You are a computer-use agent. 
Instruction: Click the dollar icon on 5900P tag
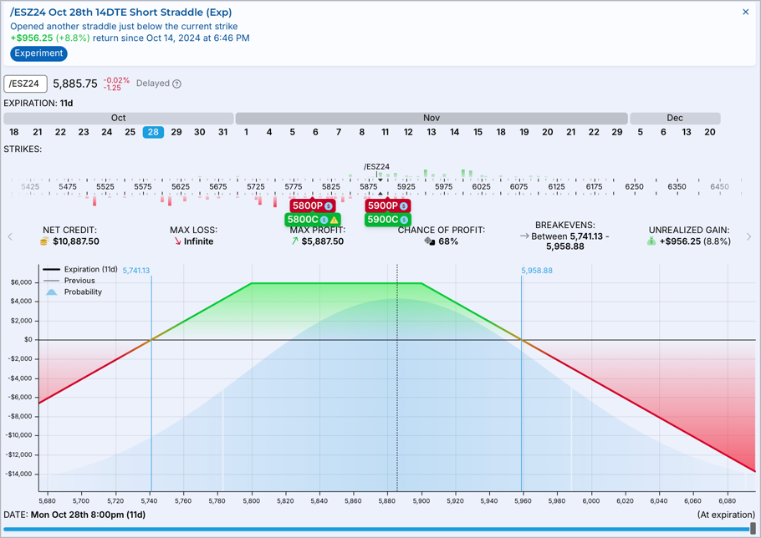tap(404, 206)
